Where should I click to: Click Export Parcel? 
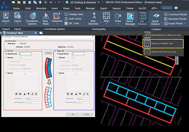pos(174,24)
